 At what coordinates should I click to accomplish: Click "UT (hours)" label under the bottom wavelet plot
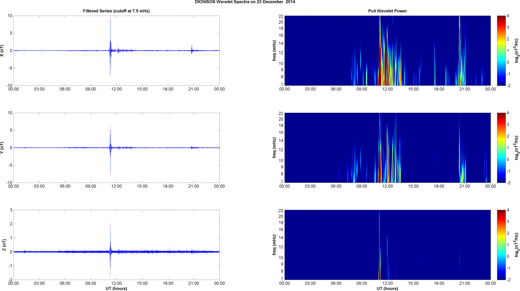click(x=387, y=288)
